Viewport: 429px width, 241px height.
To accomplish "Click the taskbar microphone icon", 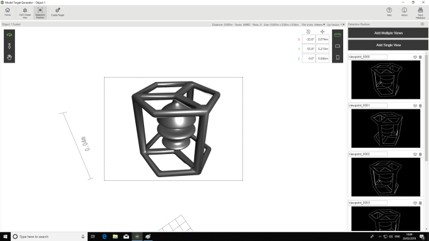I will [83, 237].
